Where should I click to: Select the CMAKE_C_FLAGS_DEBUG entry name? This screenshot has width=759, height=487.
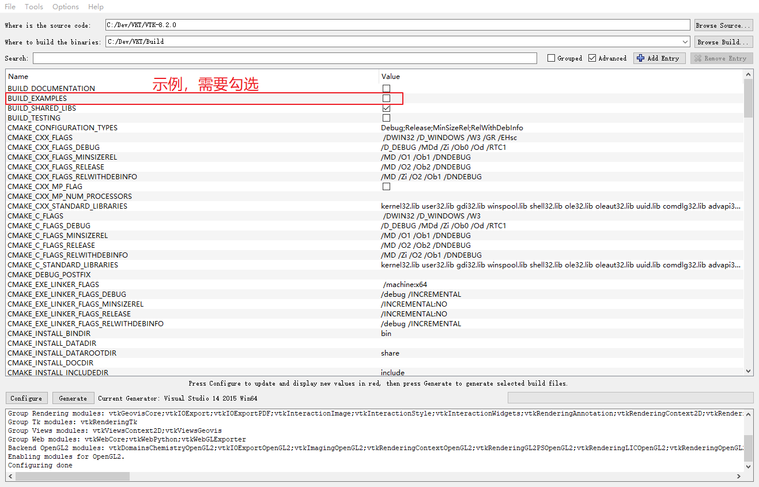(x=49, y=225)
